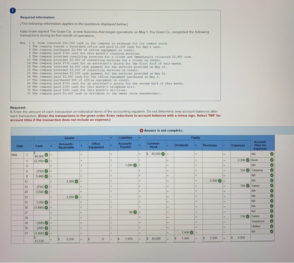Click green check beside Common Stock 40,000
Image resolution: width=294 pixels, height=263 pixels.
tap(163, 154)
